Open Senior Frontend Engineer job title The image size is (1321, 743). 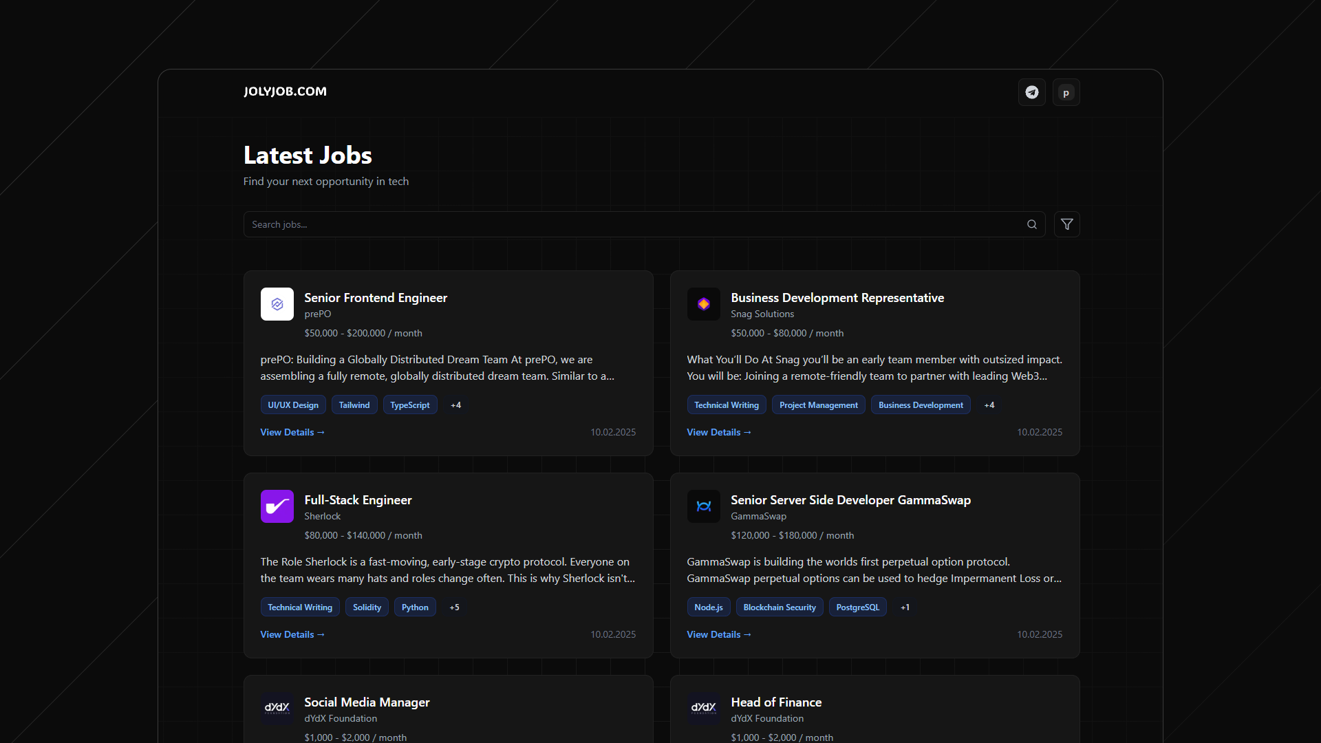pyautogui.click(x=376, y=298)
